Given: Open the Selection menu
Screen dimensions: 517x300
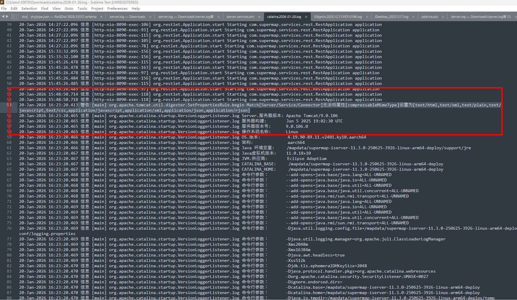Looking at the screenshot, I should point(29,9).
